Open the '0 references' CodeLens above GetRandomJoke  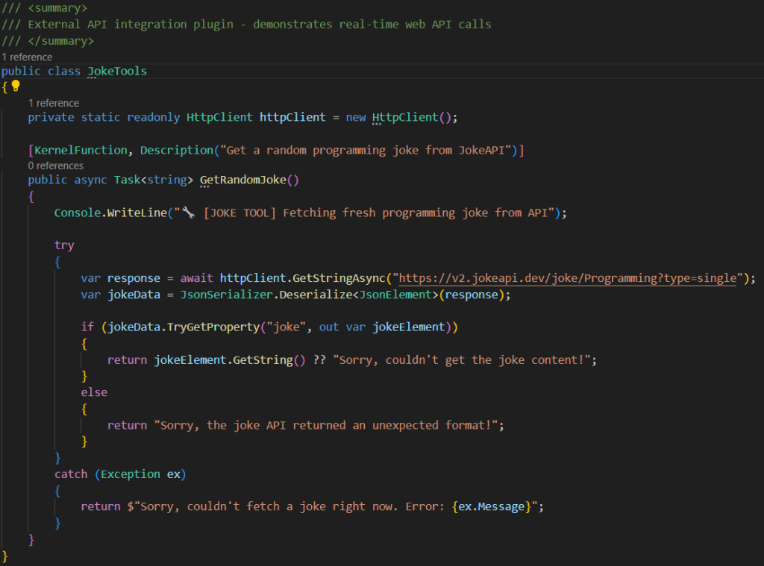click(56, 166)
